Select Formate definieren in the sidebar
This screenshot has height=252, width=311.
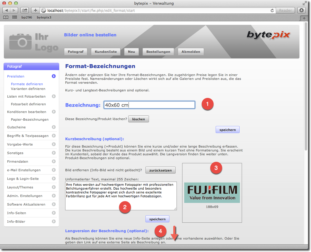[27, 84]
